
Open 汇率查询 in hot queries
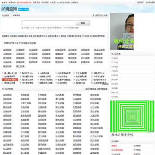click(137, 146)
